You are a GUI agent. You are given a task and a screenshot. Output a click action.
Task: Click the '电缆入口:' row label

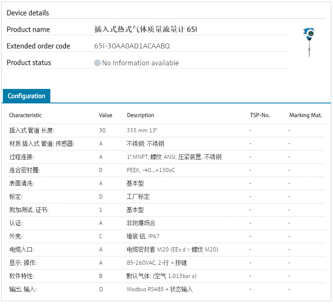[x=21, y=249]
